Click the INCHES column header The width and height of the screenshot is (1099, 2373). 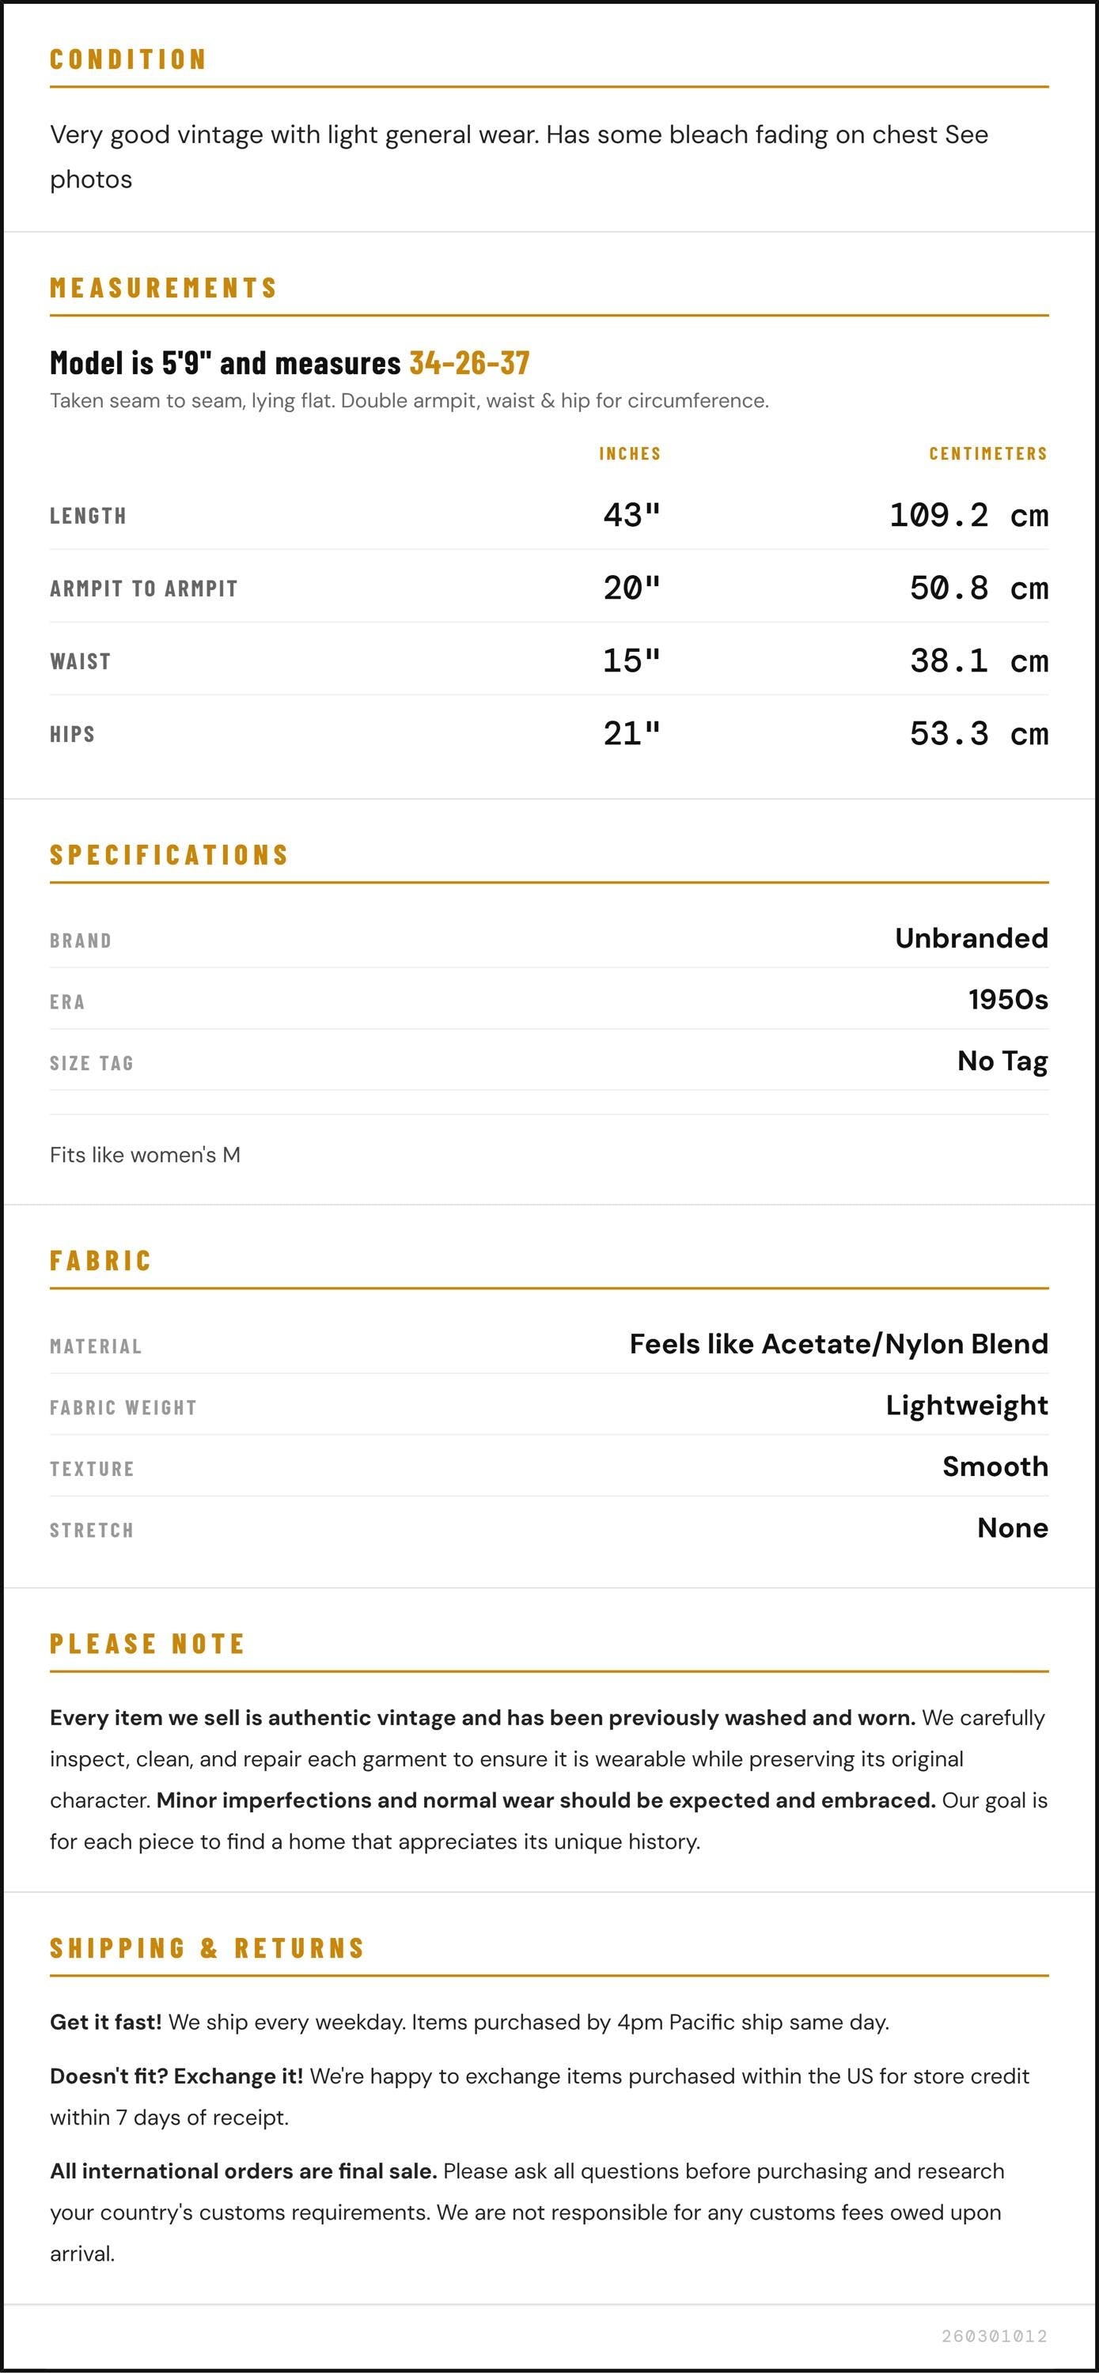click(630, 453)
